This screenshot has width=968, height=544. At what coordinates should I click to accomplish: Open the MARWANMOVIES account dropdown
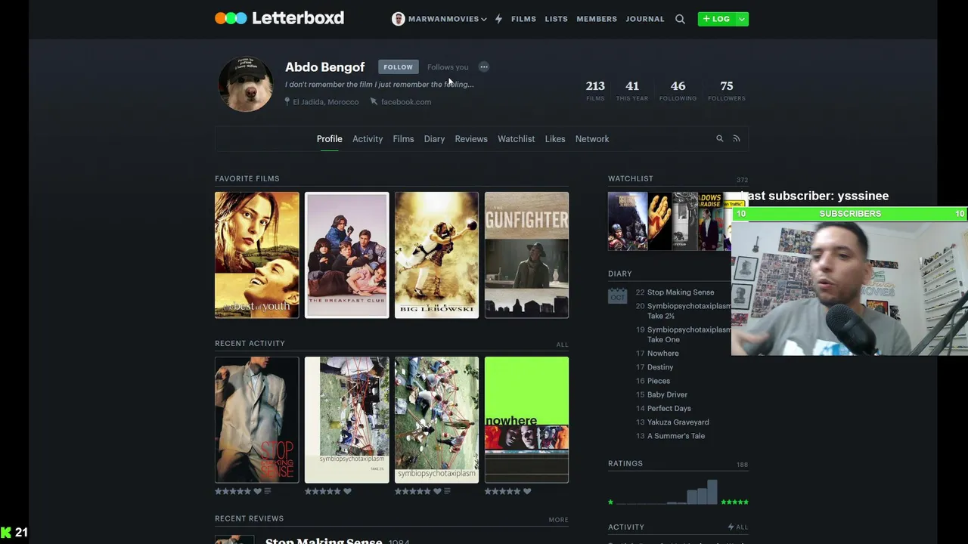point(439,19)
